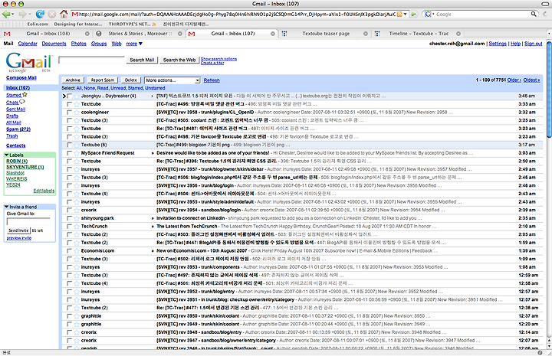The height and width of the screenshot is (356, 552).
Task: Check the first graphittie message checkbox
Action: (69, 316)
